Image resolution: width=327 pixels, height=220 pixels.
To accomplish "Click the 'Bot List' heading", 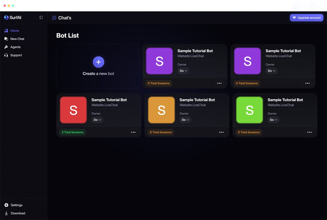I will (68, 35).
